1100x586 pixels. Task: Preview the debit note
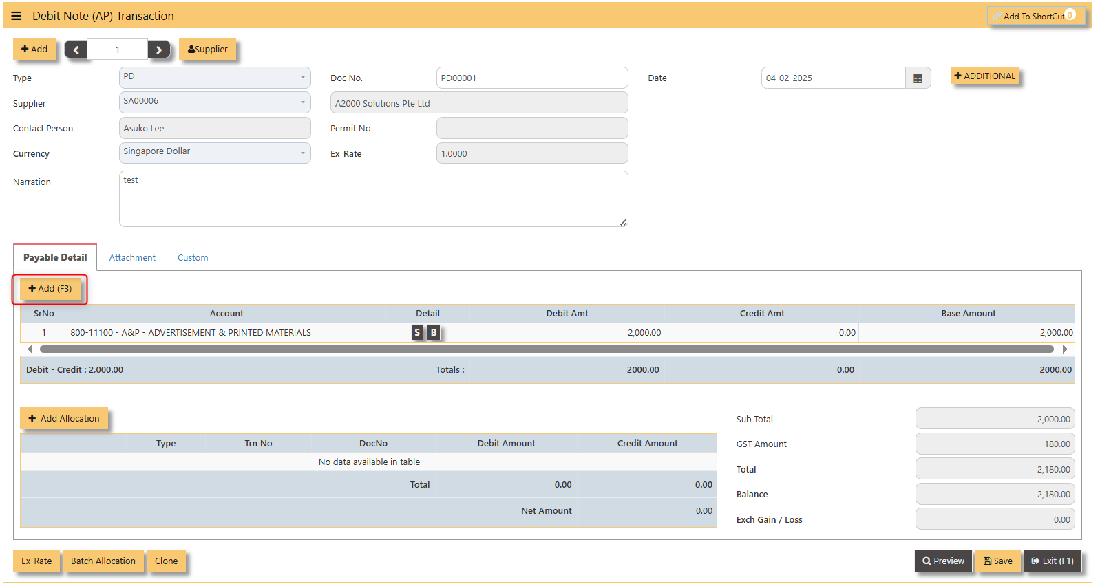[x=944, y=561]
